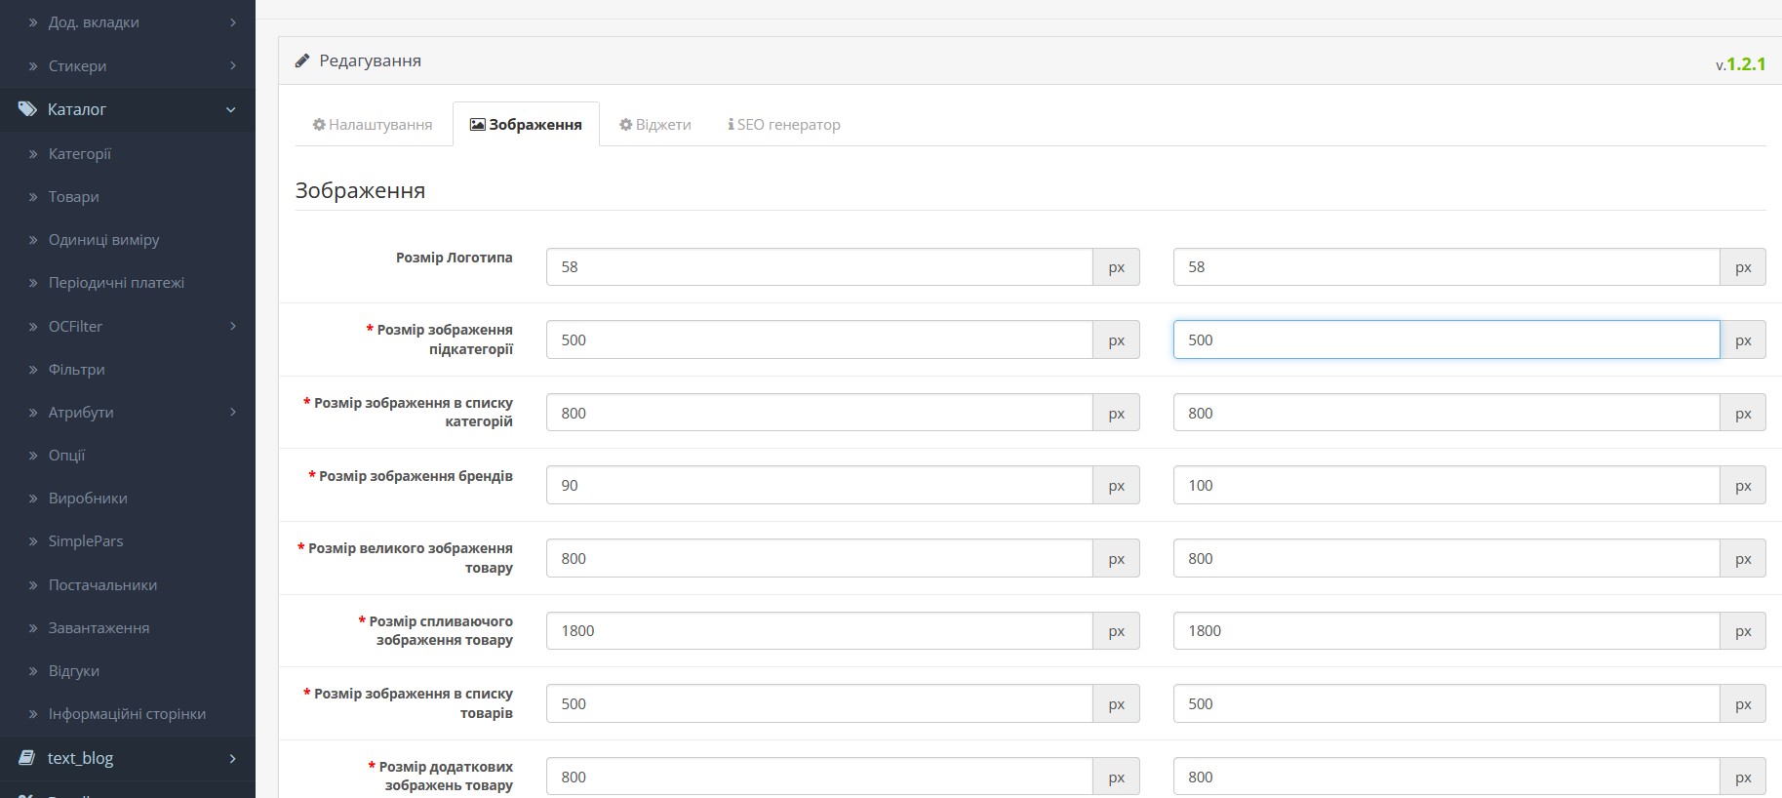Open the Товари sidebar link
Image resolution: width=1782 pixels, height=798 pixels.
coord(74,197)
